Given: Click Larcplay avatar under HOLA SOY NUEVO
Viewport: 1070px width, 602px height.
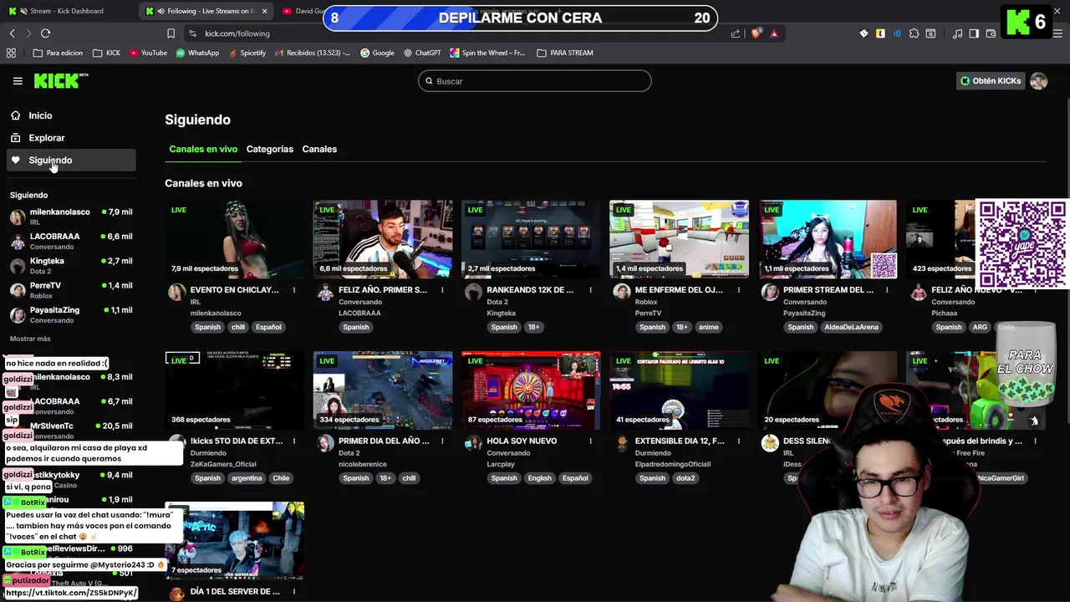Looking at the screenshot, I should pyautogui.click(x=473, y=443).
